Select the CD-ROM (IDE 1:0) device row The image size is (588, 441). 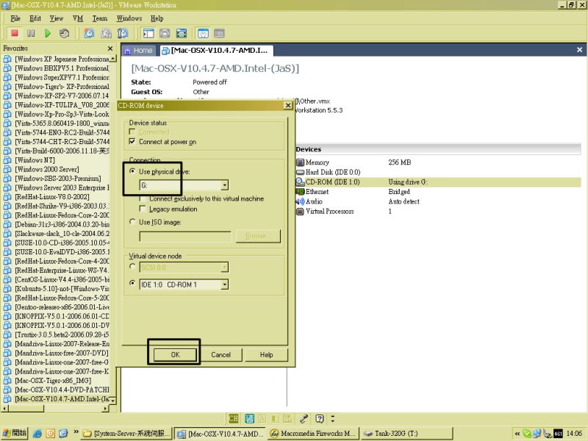click(x=438, y=182)
